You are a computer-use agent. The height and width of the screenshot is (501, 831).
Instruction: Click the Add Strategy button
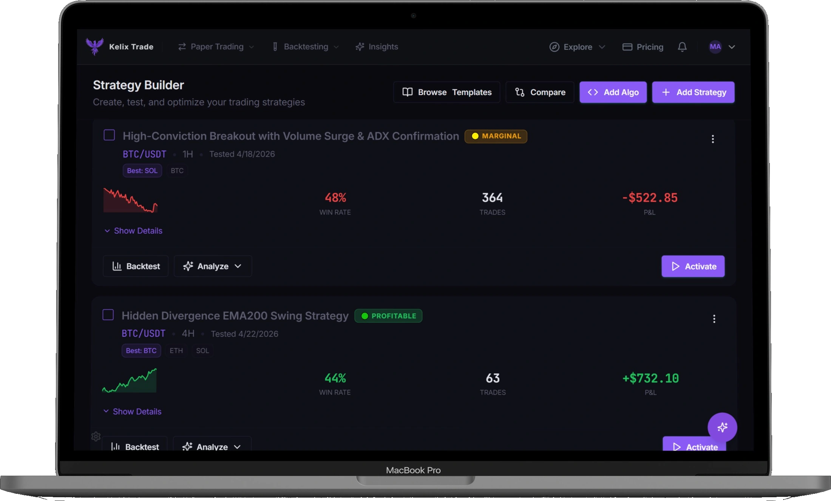[693, 92]
